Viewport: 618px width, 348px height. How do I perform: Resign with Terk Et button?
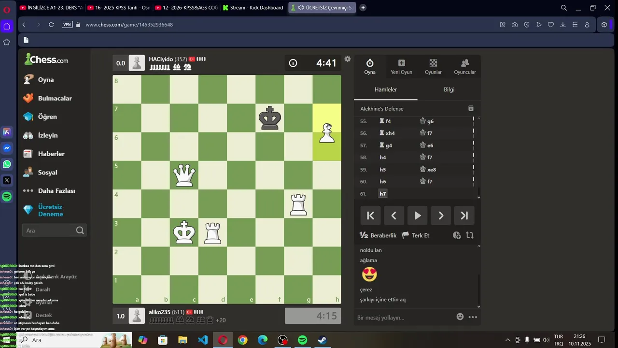(416, 235)
